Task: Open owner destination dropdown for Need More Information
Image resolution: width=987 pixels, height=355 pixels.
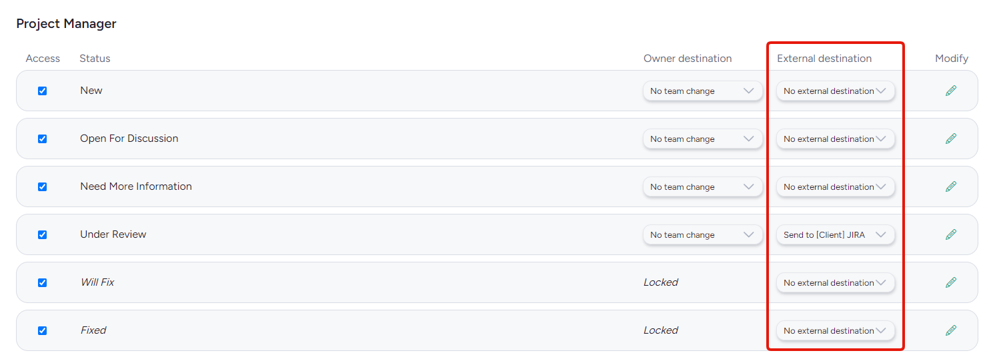Action: (703, 187)
